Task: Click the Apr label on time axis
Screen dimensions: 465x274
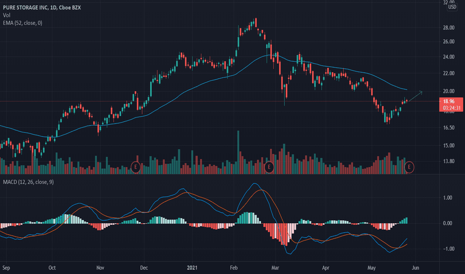Action: pyautogui.click(x=326, y=268)
